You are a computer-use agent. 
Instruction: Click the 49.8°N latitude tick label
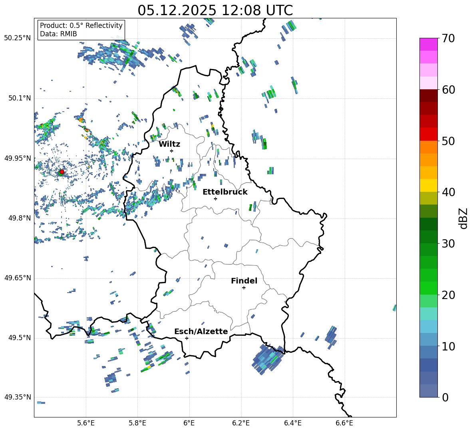[18, 218]
